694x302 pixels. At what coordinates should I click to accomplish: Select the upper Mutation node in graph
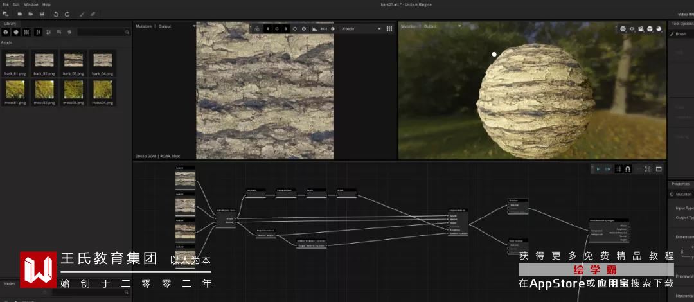click(x=519, y=206)
